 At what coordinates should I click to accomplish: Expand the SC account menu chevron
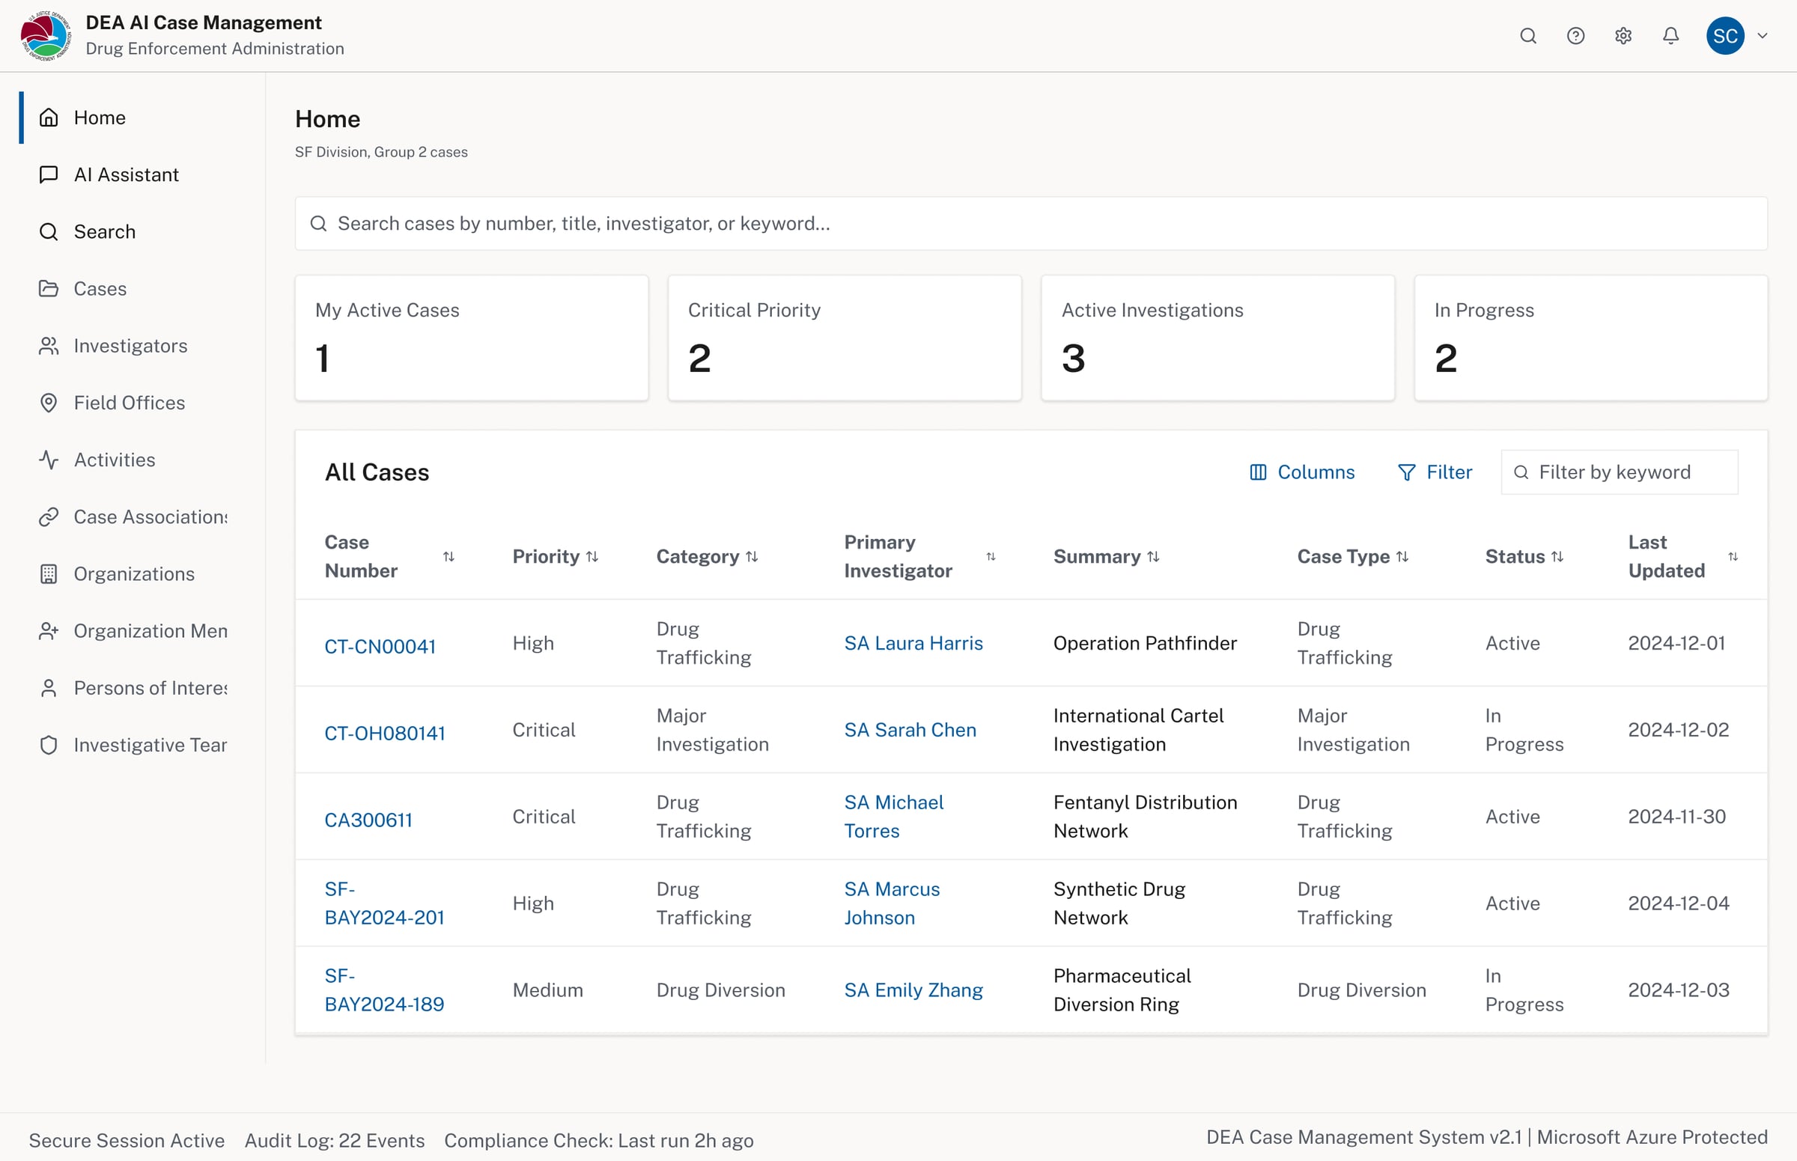(x=1763, y=35)
